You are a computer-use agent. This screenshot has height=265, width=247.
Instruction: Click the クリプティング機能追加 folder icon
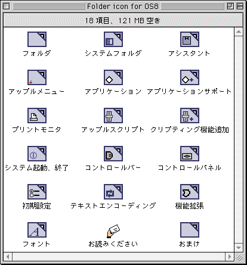coord(190,116)
